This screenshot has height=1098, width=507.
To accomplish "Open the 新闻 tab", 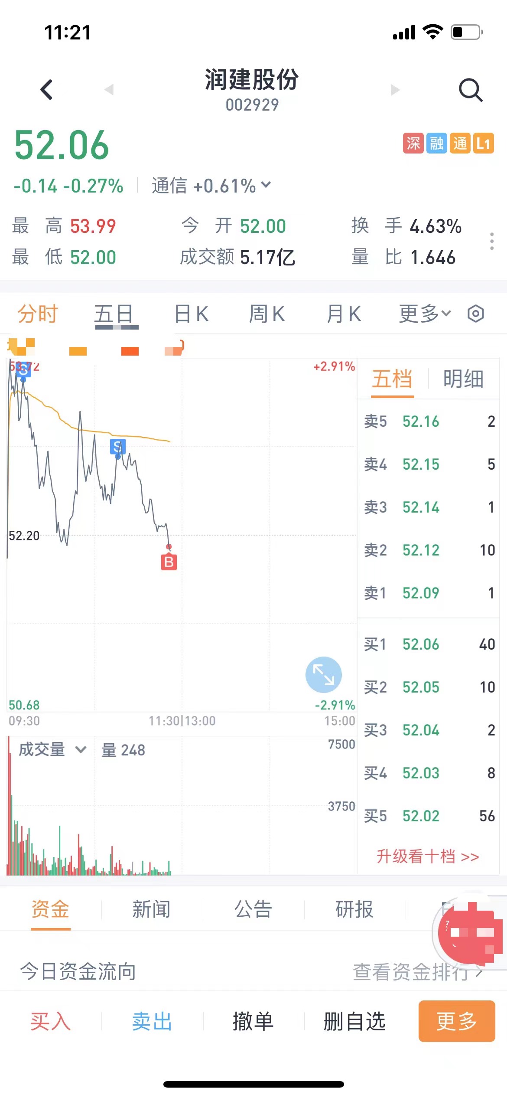I will [152, 909].
